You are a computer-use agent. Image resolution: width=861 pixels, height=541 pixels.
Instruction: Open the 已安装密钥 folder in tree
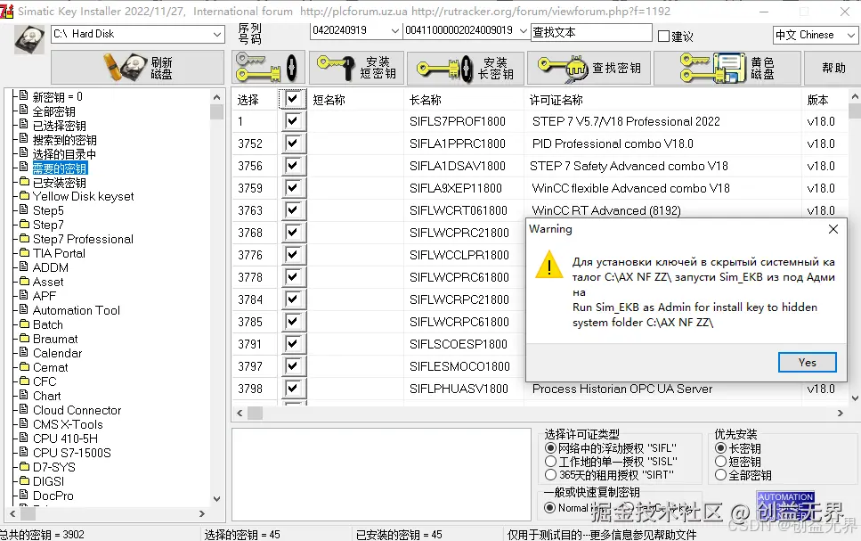tap(60, 183)
